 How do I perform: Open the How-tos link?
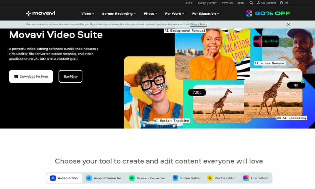227,3
